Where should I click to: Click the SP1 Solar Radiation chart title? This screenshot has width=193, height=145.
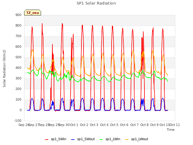96,3
